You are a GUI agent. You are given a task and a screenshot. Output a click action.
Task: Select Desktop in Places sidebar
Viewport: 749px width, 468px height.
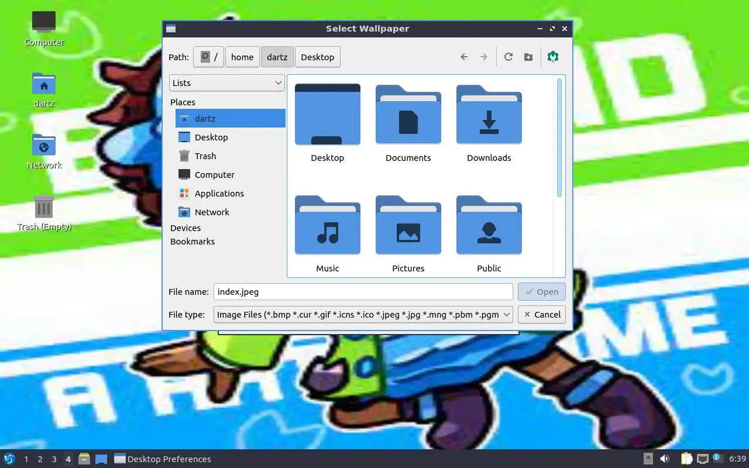tap(231, 137)
